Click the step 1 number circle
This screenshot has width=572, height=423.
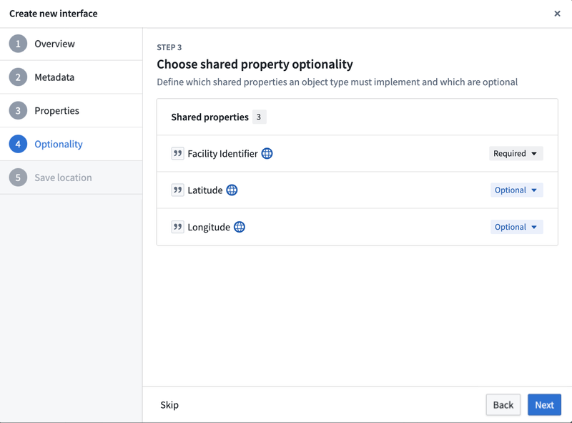click(18, 44)
